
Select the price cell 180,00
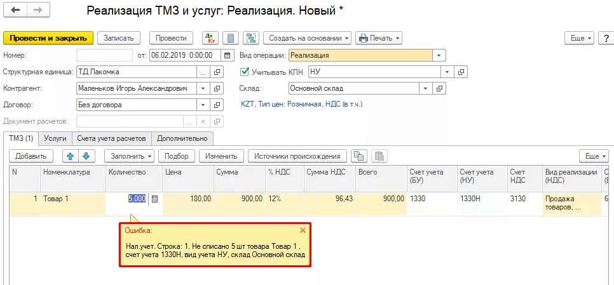pyautogui.click(x=188, y=203)
